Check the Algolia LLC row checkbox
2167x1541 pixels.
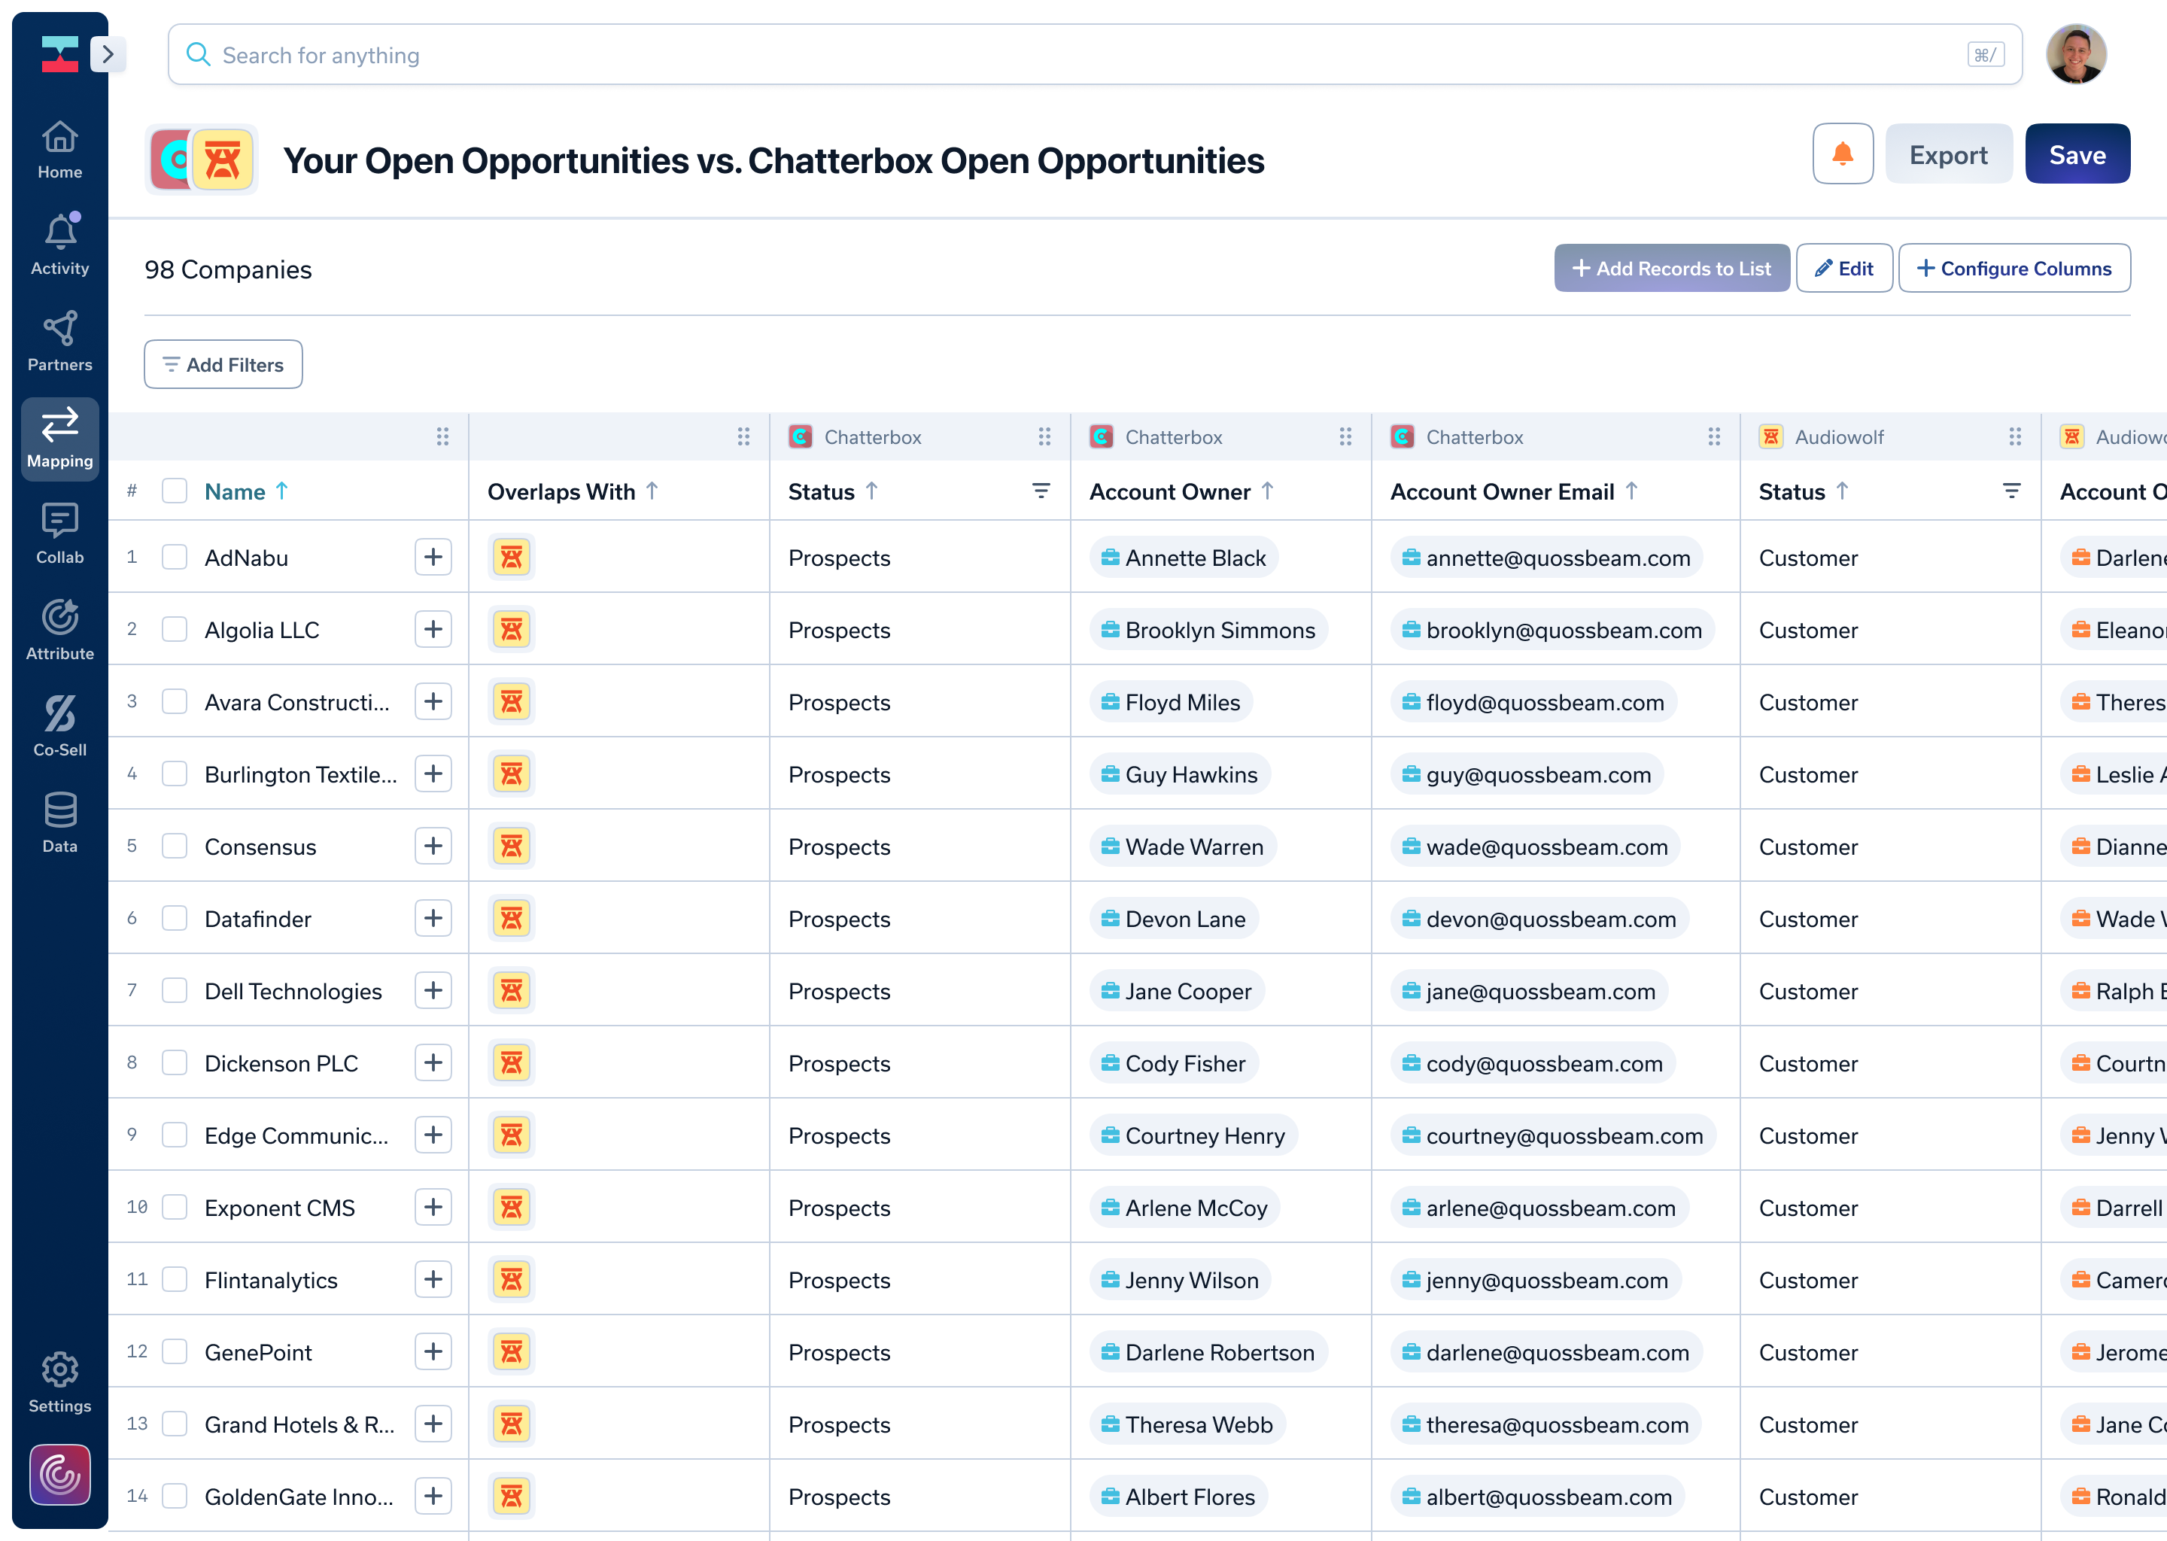175,629
